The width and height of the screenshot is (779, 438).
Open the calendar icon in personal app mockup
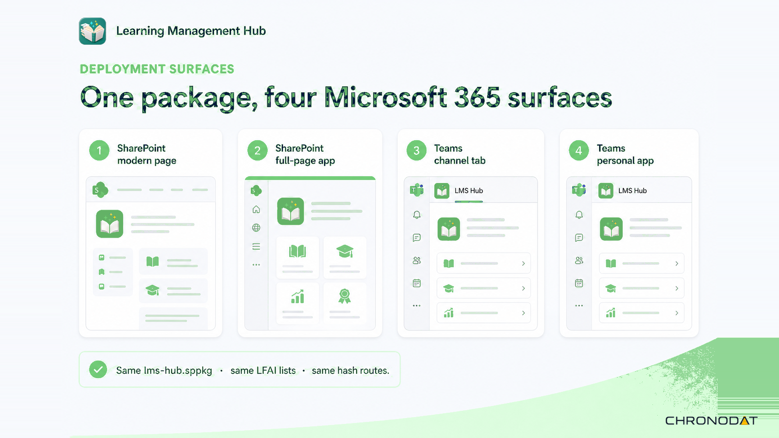tap(579, 283)
